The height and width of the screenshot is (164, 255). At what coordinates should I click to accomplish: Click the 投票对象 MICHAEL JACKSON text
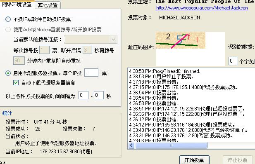[x=179, y=18]
